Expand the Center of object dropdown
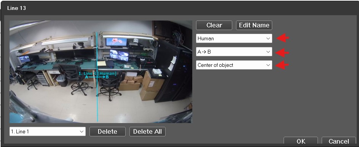 coord(234,65)
